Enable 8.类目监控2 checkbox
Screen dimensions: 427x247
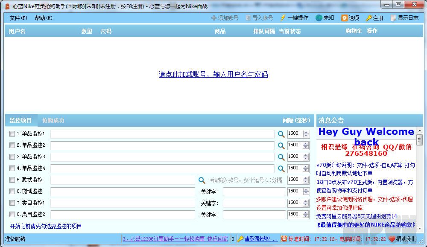click(x=12, y=214)
